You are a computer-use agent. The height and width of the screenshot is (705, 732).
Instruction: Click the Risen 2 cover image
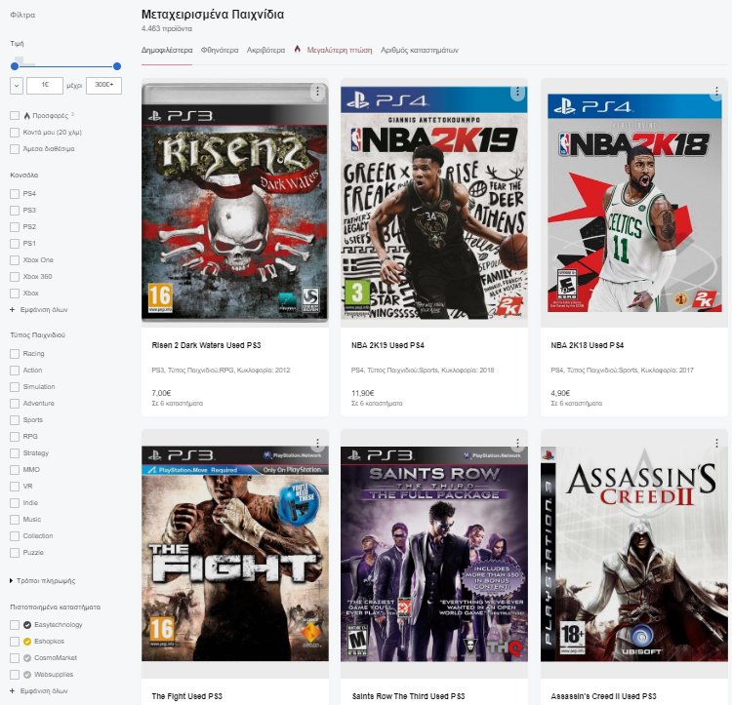[x=235, y=203]
